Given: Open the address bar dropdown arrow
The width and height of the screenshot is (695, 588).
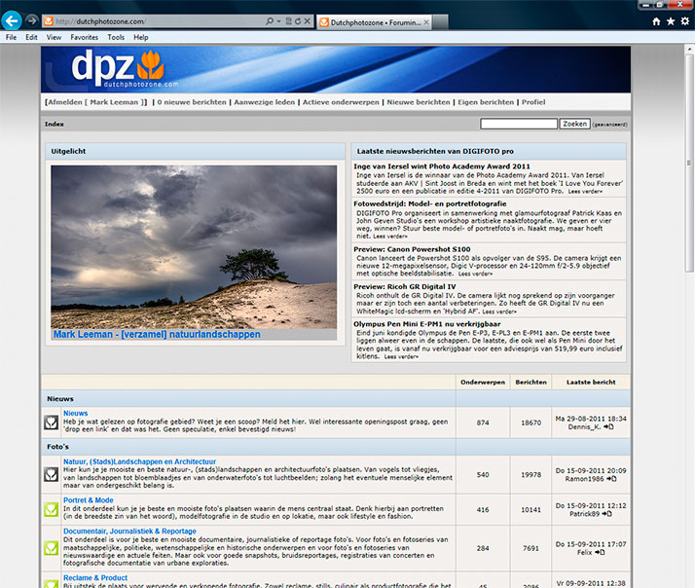Looking at the screenshot, I should click(278, 21).
